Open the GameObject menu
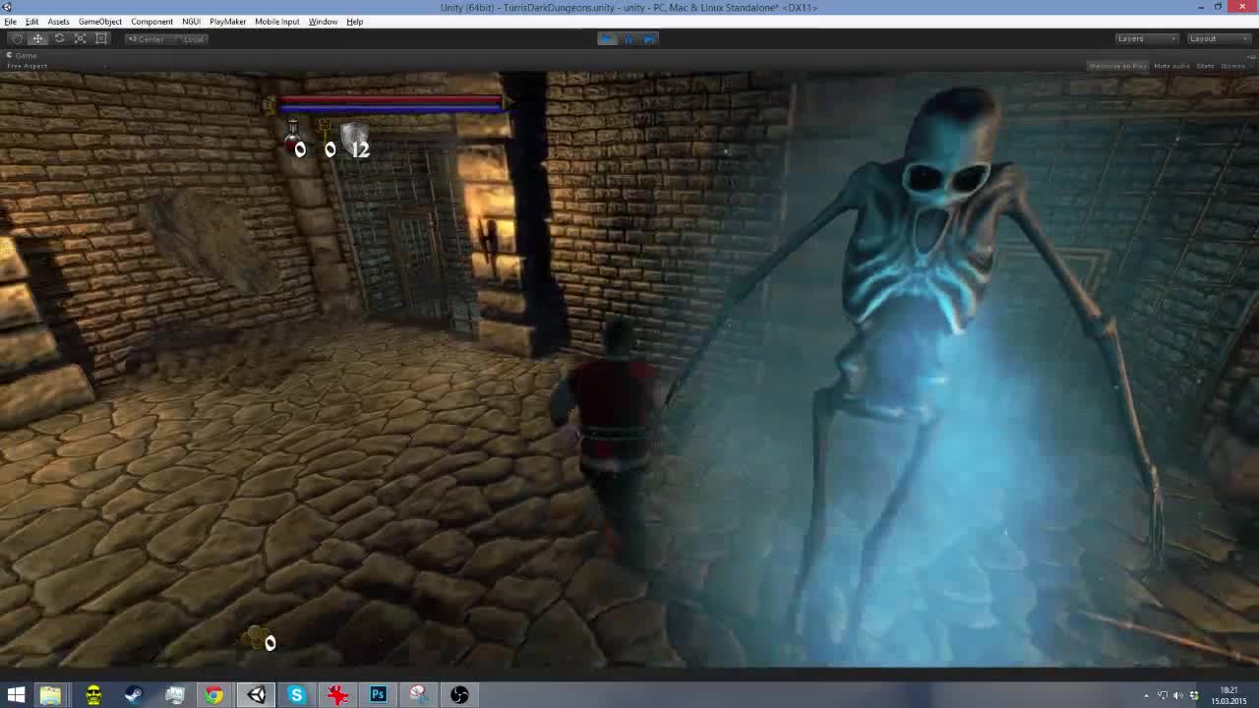This screenshot has width=1259, height=708. [101, 21]
